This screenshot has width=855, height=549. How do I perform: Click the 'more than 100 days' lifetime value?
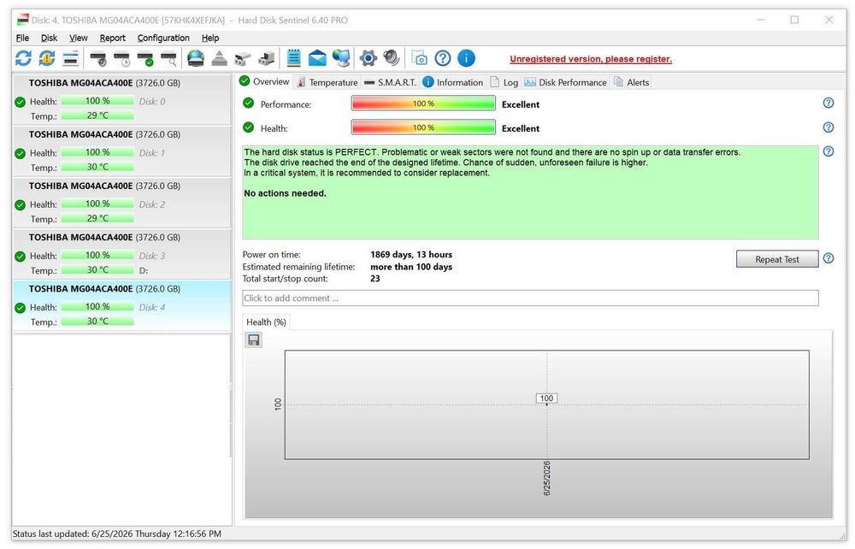pos(411,267)
